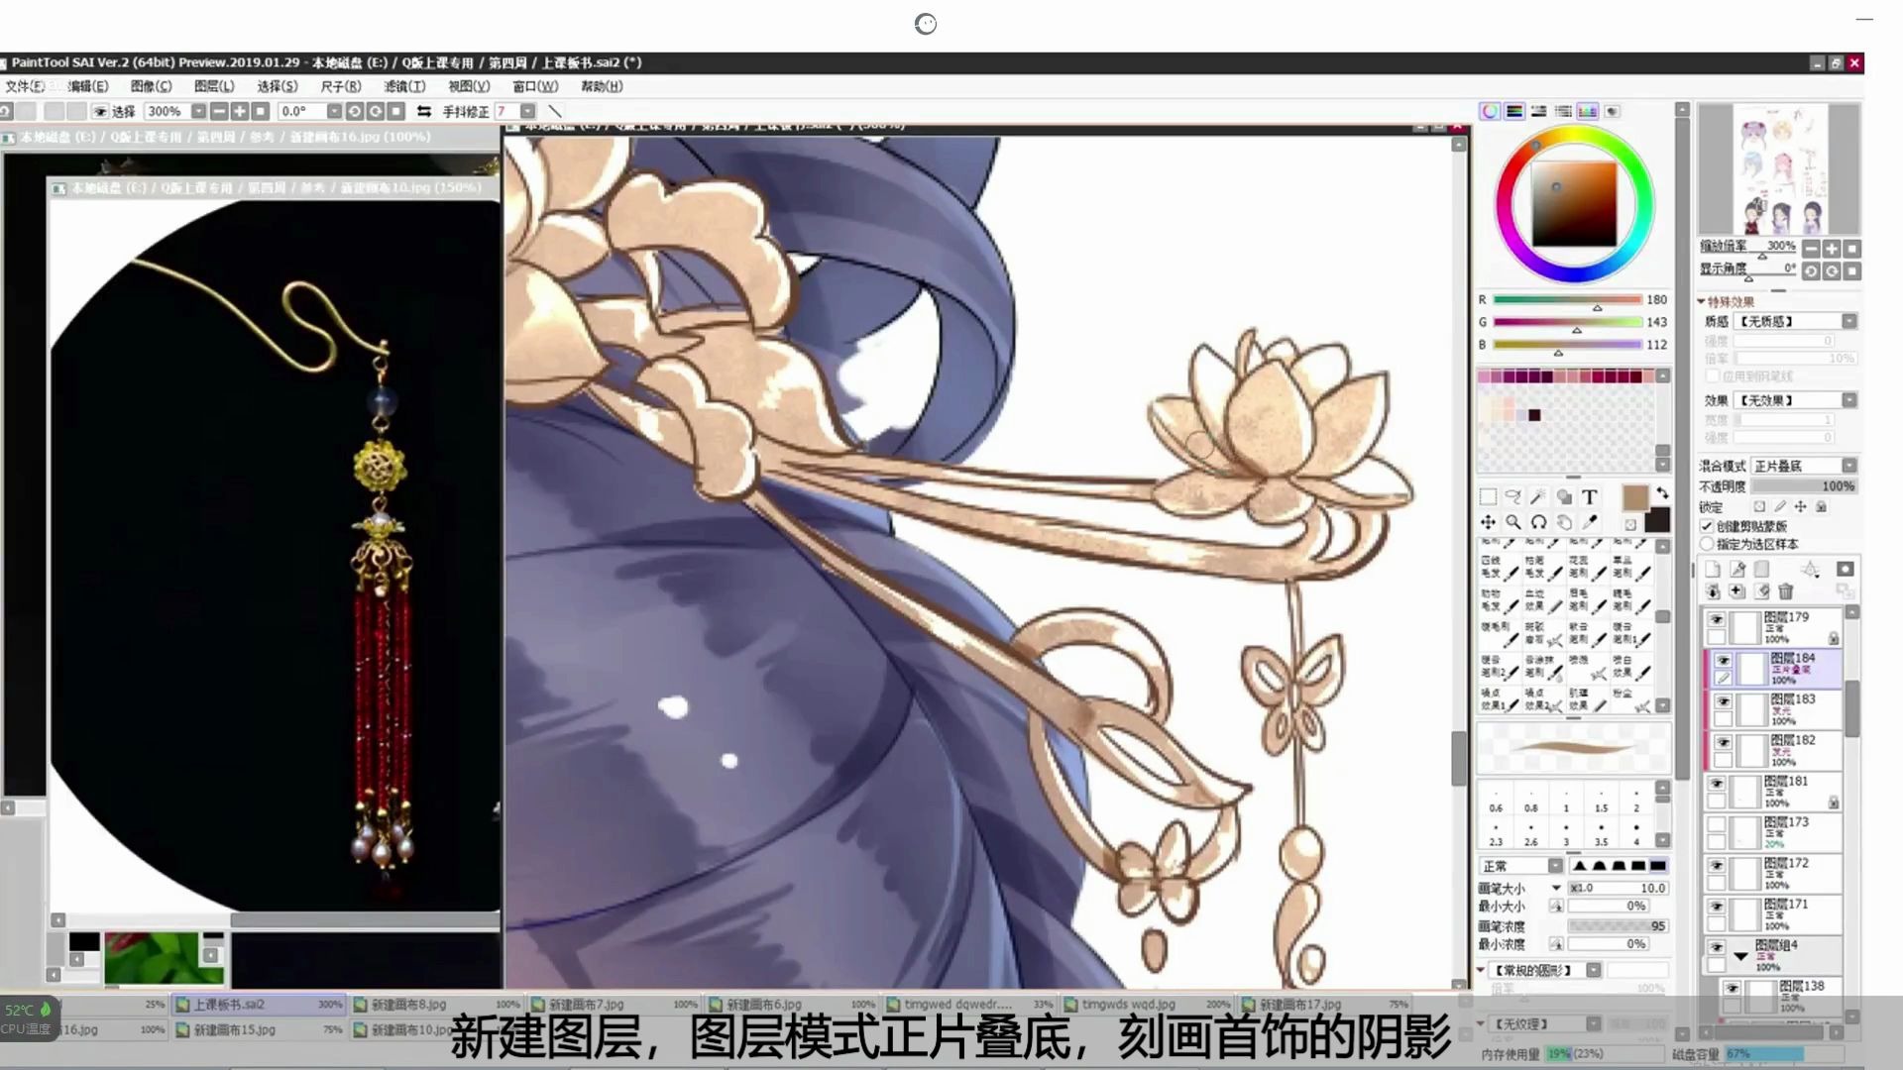Delete the selected layer with trash icon
The height and width of the screenshot is (1070, 1903).
(x=1786, y=591)
